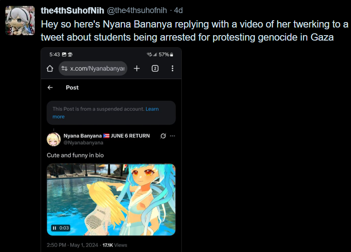Image resolution: width=351 pixels, height=252 pixels.
Task: Open Nyana Banyana profile avatar
Action: click(54, 139)
